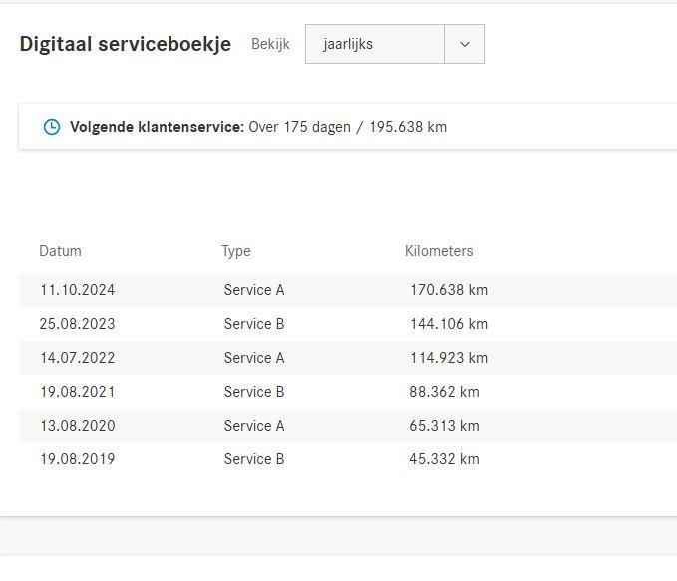Select the 11.10.2024 date entry
The height and width of the screenshot is (581, 677).
(78, 290)
